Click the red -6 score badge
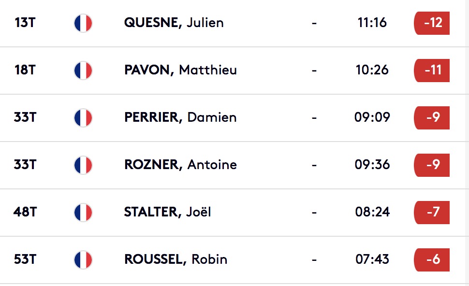469x286 pixels. click(x=432, y=260)
